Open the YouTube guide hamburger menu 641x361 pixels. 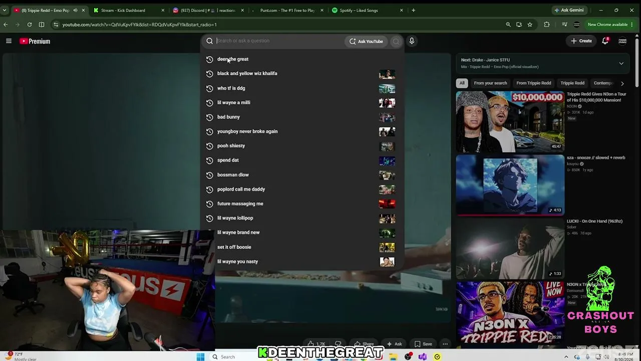pos(9,41)
